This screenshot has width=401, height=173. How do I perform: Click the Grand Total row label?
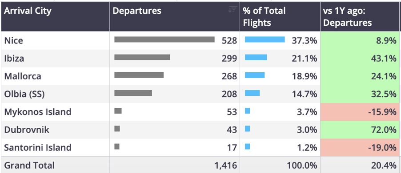[x=29, y=165]
